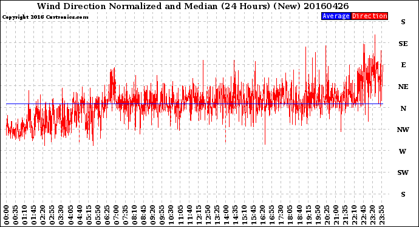Click the W direction axis label
This screenshot has height=227, width=419.
[403, 151]
